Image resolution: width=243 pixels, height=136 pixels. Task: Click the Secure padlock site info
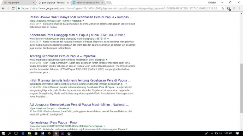tap(23, 8)
